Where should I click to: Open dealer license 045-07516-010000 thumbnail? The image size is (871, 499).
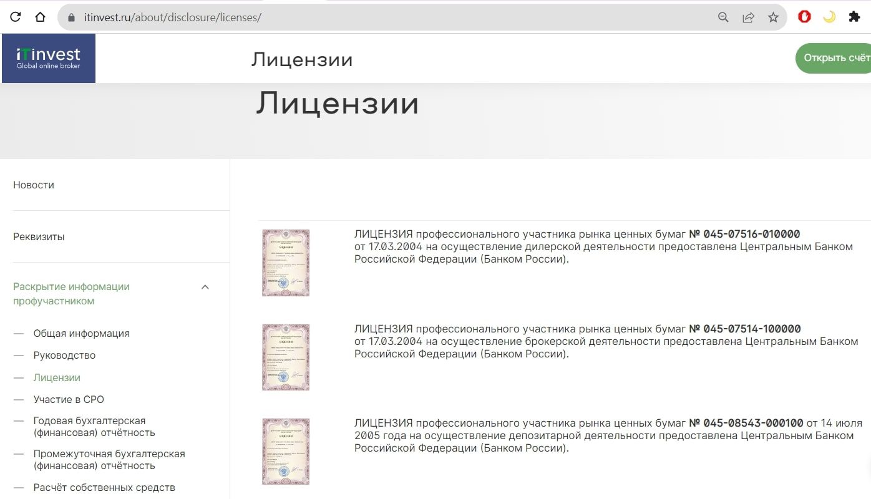pos(286,263)
